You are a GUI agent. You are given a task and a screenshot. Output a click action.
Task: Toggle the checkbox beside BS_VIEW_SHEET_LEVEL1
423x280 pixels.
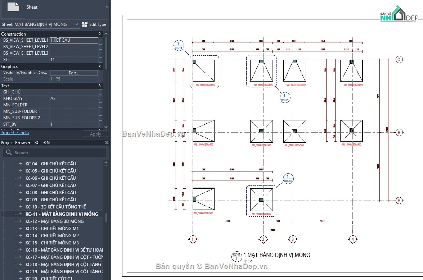point(101,40)
